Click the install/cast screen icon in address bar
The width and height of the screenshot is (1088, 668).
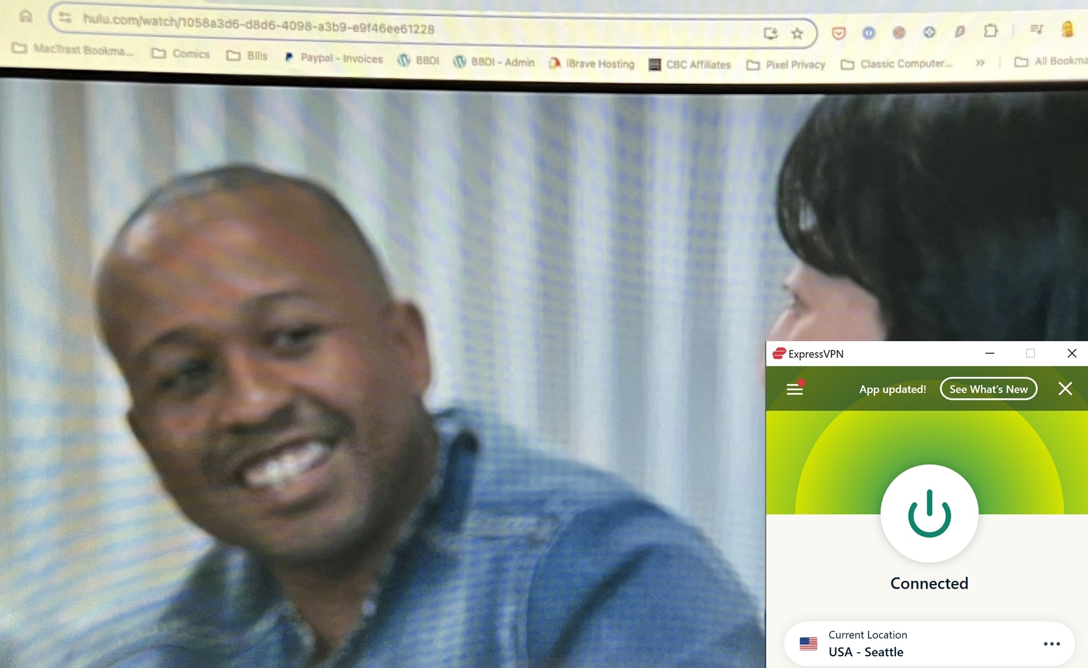tap(770, 33)
